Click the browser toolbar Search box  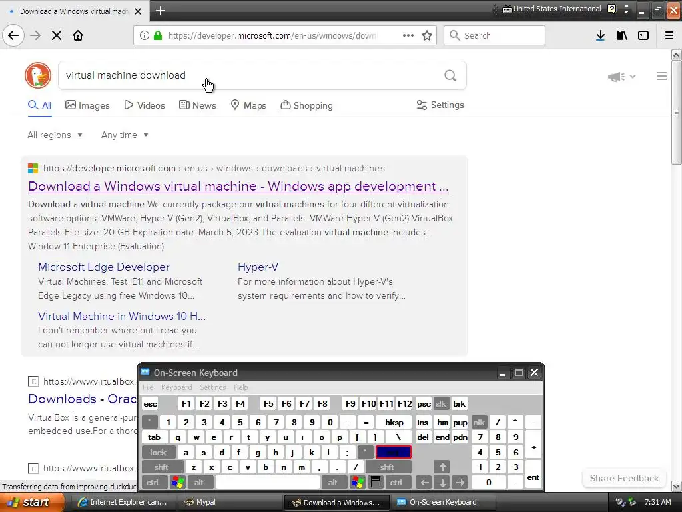(494, 35)
